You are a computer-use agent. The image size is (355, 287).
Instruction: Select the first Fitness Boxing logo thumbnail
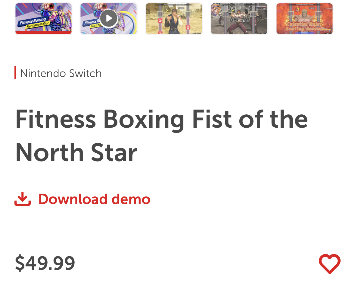point(44,18)
